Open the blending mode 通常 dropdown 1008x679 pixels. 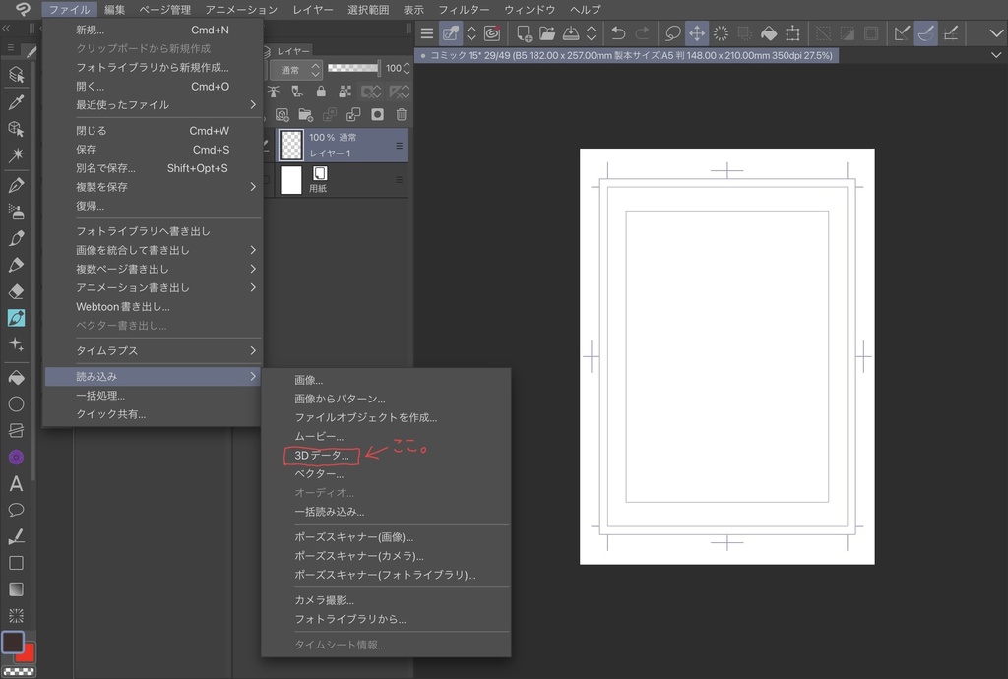pyautogui.click(x=295, y=69)
